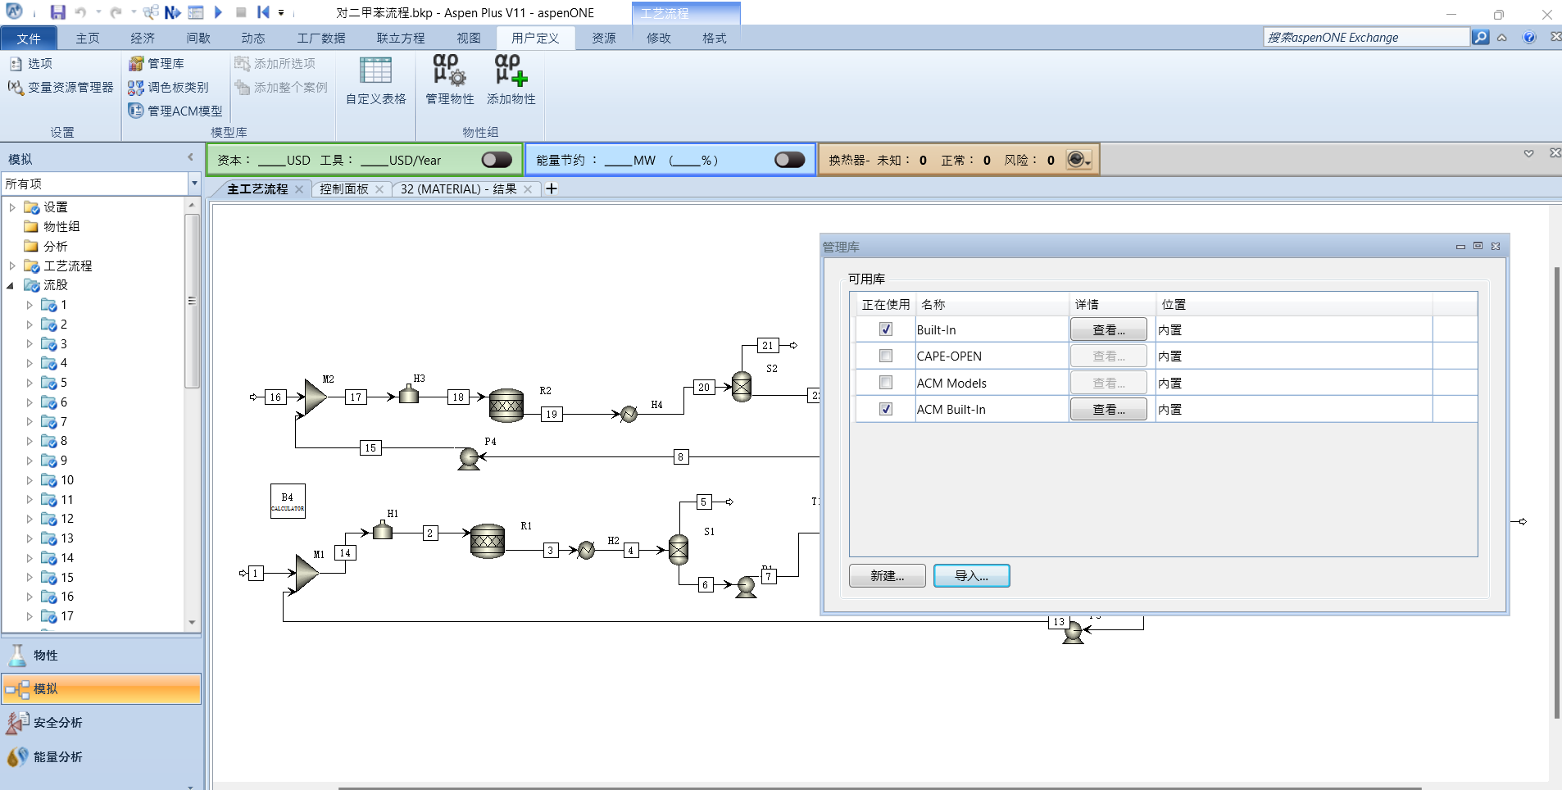Collapse the ribbon with the up chevron
The width and height of the screenshot is (1562, 790).
(1502, 38)
